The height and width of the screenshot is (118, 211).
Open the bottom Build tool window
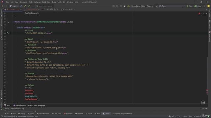[98, 114]
